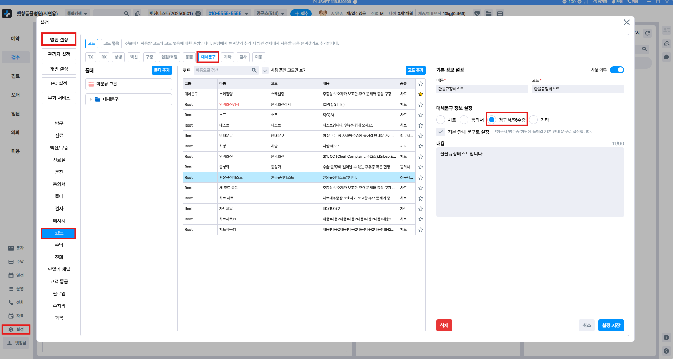
Task: Open 설정 gear in left sidebar
Action: (11, 329)
